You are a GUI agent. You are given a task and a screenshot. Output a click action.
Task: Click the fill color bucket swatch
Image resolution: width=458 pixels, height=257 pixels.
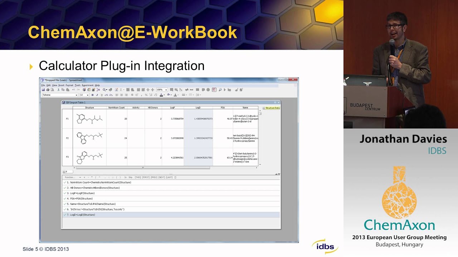(x=169, y=95)
